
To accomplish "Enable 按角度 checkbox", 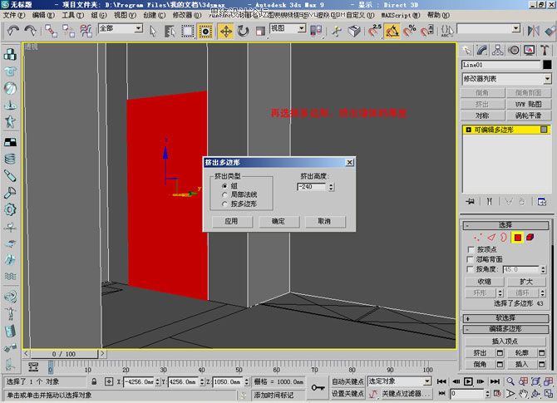I will click(x=471, y=269).
